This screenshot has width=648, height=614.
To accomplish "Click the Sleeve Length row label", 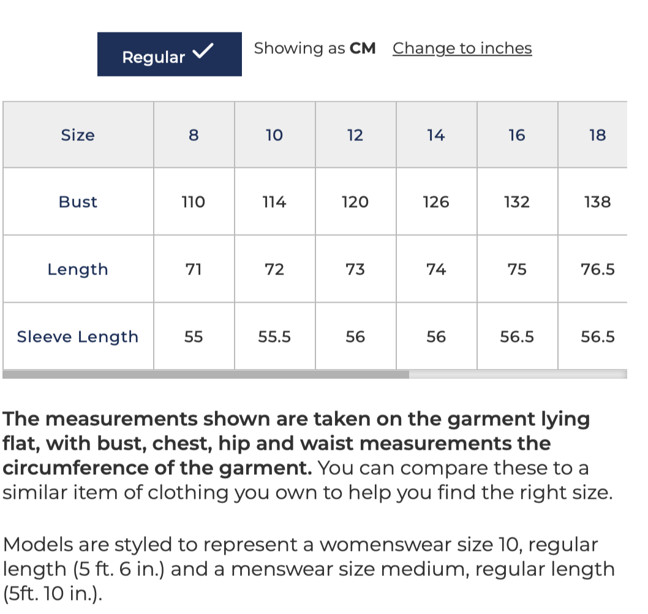I will coord(78,336).
